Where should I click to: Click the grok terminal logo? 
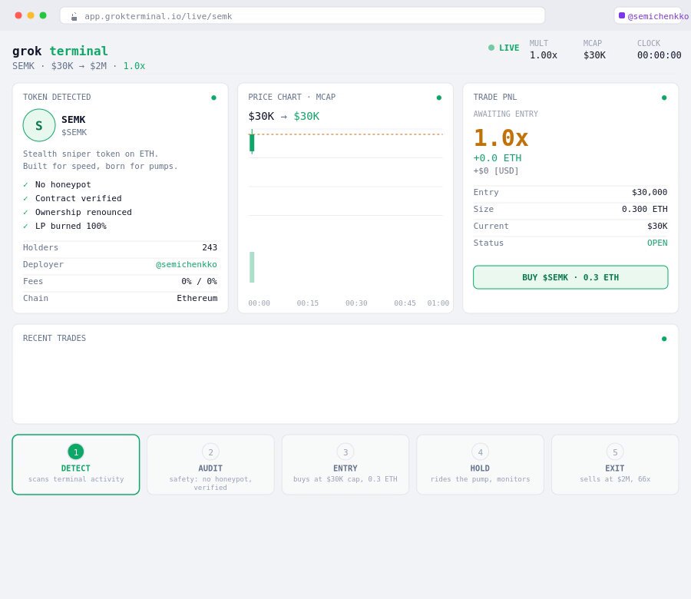pyautogui.click(x=60, y=51)
